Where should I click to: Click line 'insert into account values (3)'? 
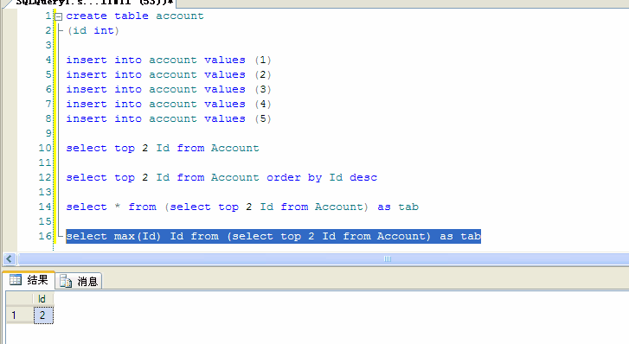[x=169, y=89]
